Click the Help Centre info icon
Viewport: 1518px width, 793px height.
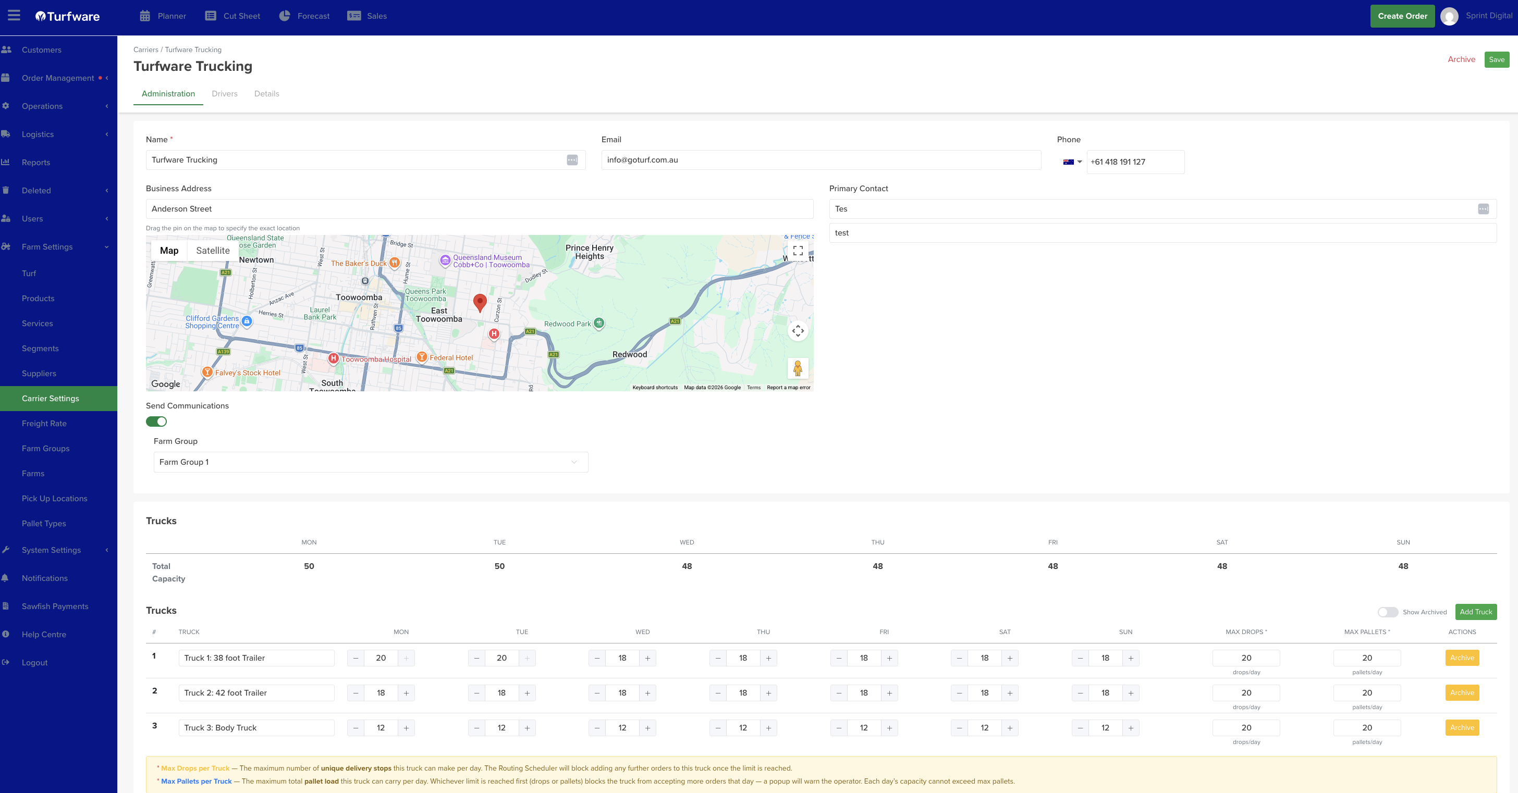coord(5,634)
